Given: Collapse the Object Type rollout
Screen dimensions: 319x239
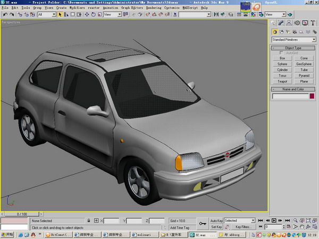Looking at the screenshot, I should click(x=293, y=48).
